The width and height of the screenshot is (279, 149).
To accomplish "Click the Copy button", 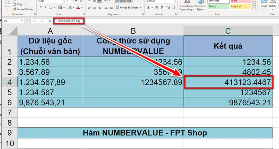I will click(x=18, y=4).
